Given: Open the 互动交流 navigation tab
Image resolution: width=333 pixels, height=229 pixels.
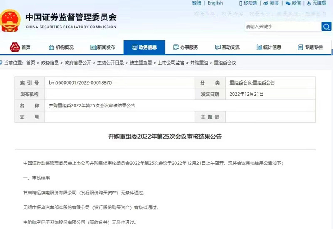Looking at the screenshot, I should (227, 47).
